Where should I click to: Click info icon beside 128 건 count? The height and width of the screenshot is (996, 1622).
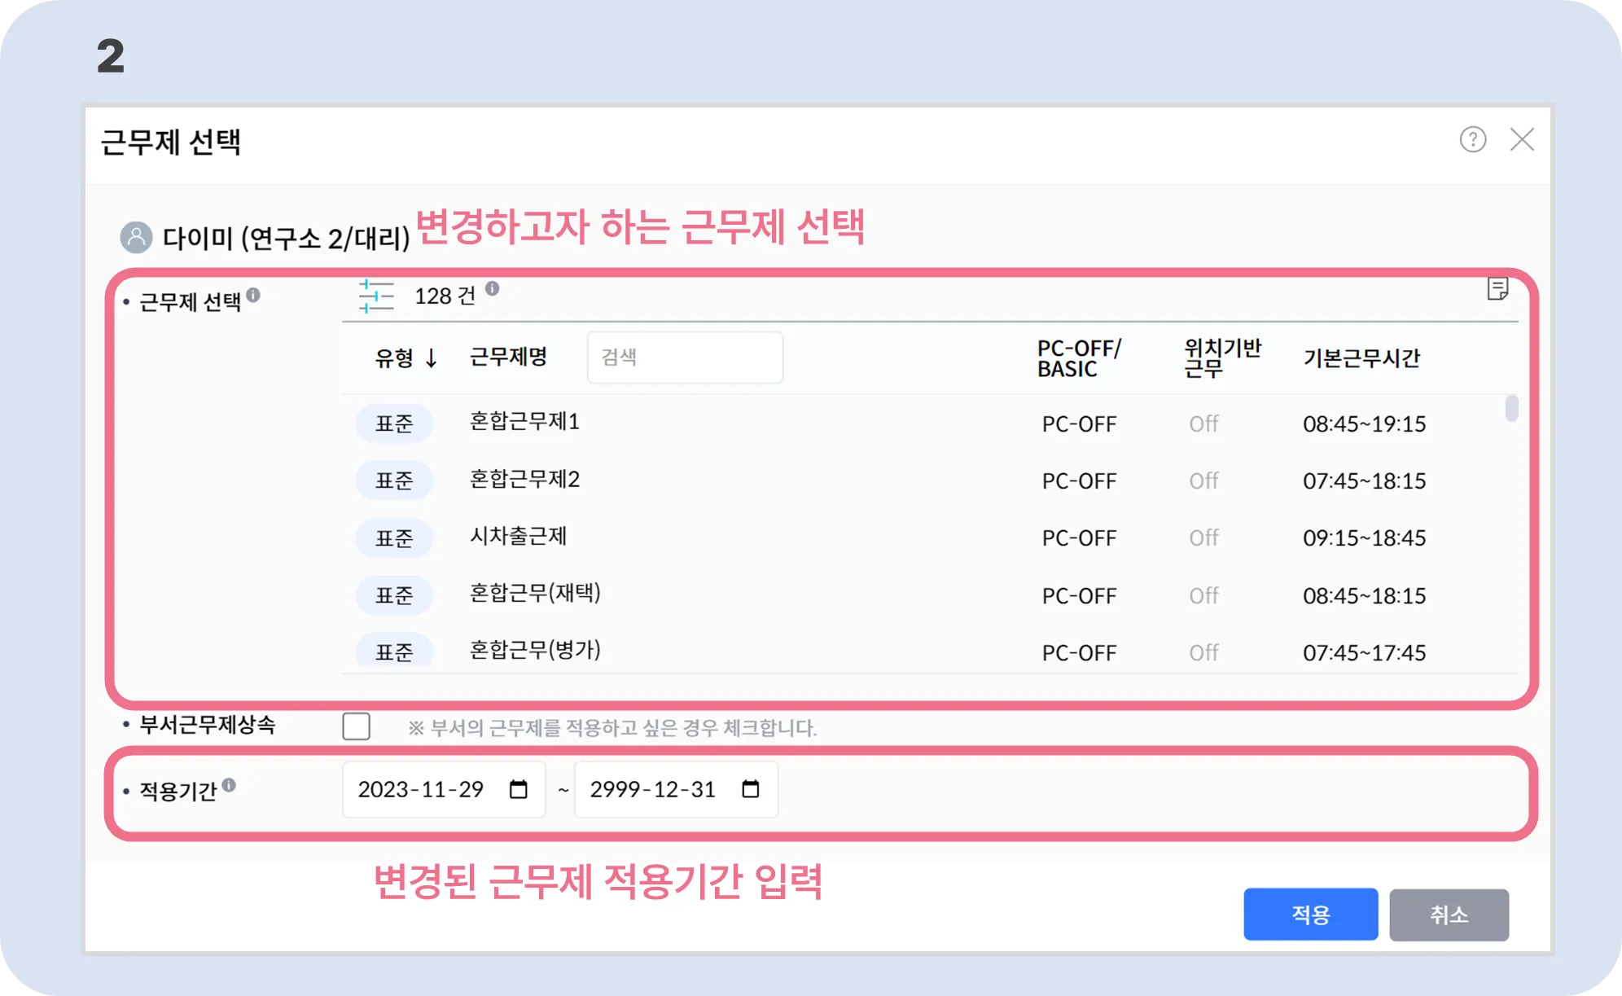coord(493,288)
